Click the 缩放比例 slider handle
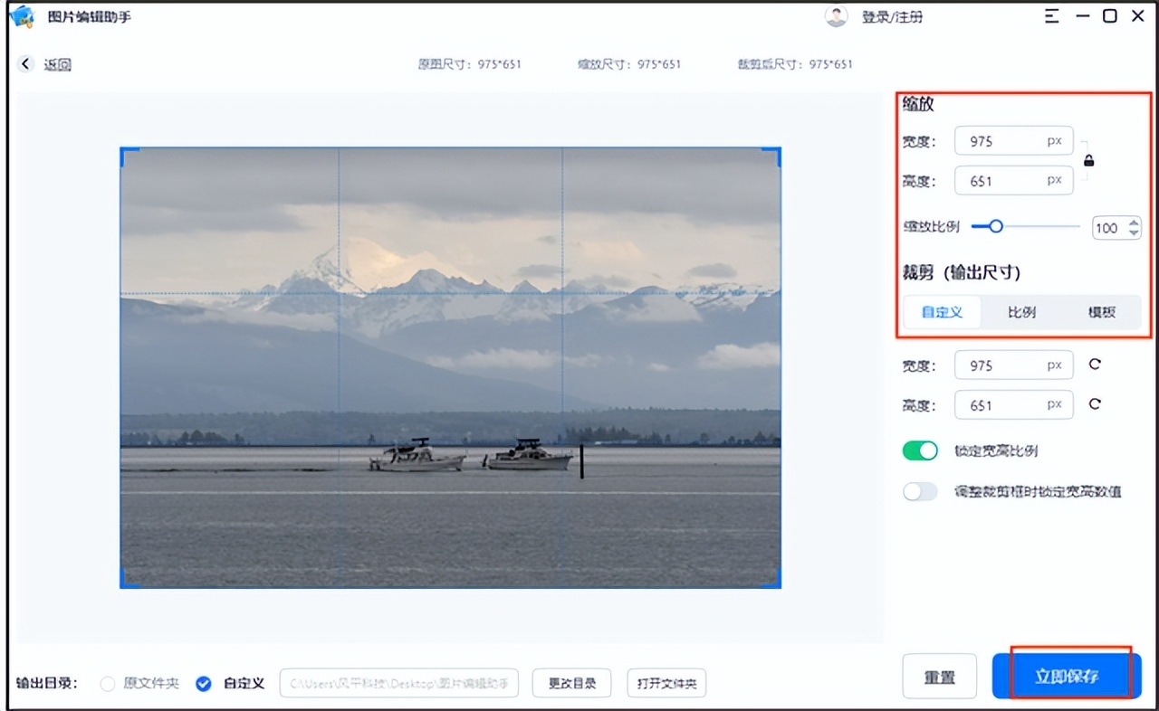Image resolution: width=1159 pixels, height=711 pixels. click(997, 226)
